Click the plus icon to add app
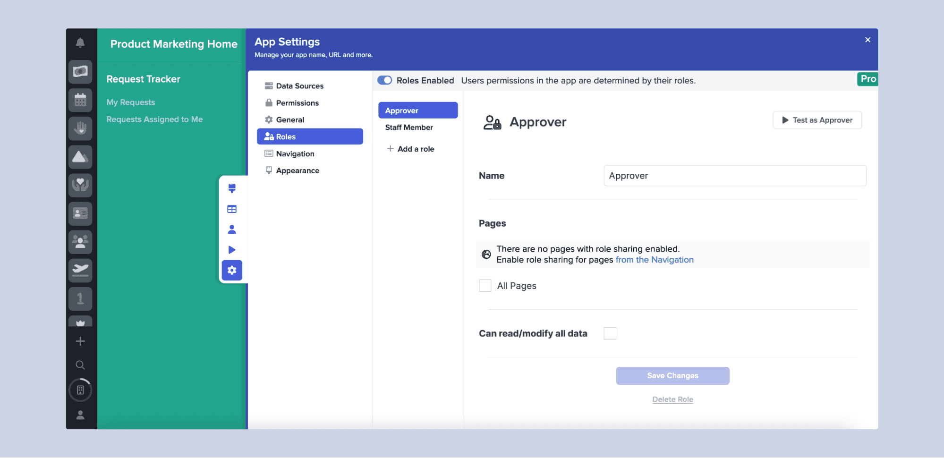944x458 pixels. point(80,341)
